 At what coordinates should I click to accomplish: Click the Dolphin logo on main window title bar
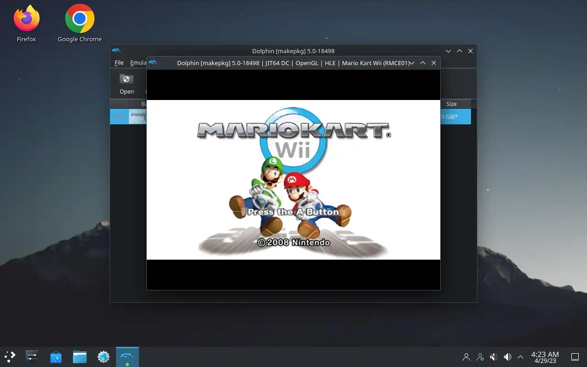pos(116,51)
